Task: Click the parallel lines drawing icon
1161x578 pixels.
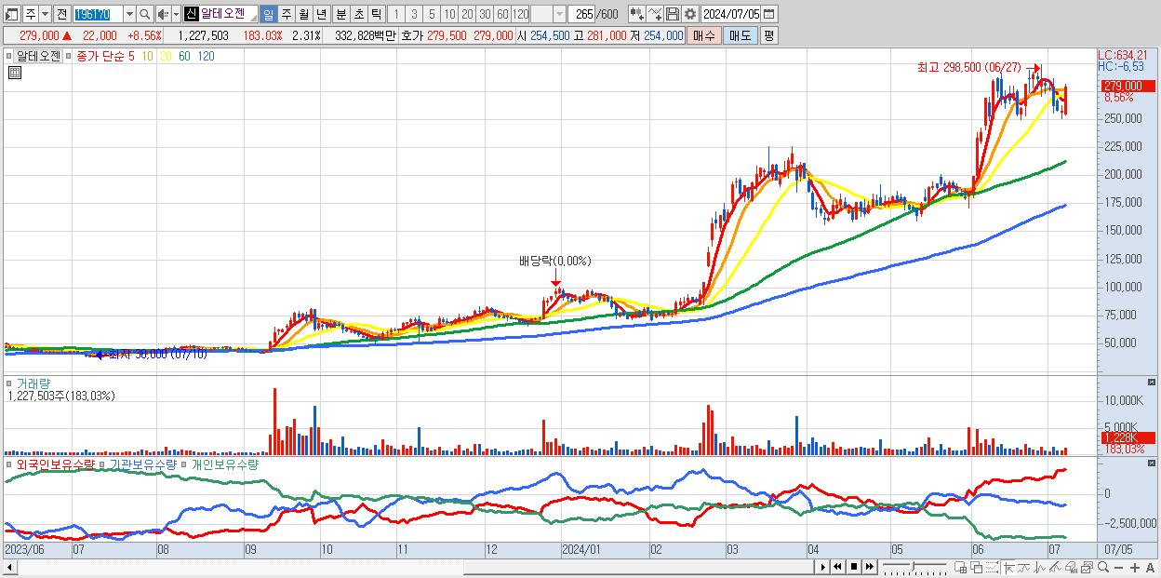Action: pos(1055,568)
